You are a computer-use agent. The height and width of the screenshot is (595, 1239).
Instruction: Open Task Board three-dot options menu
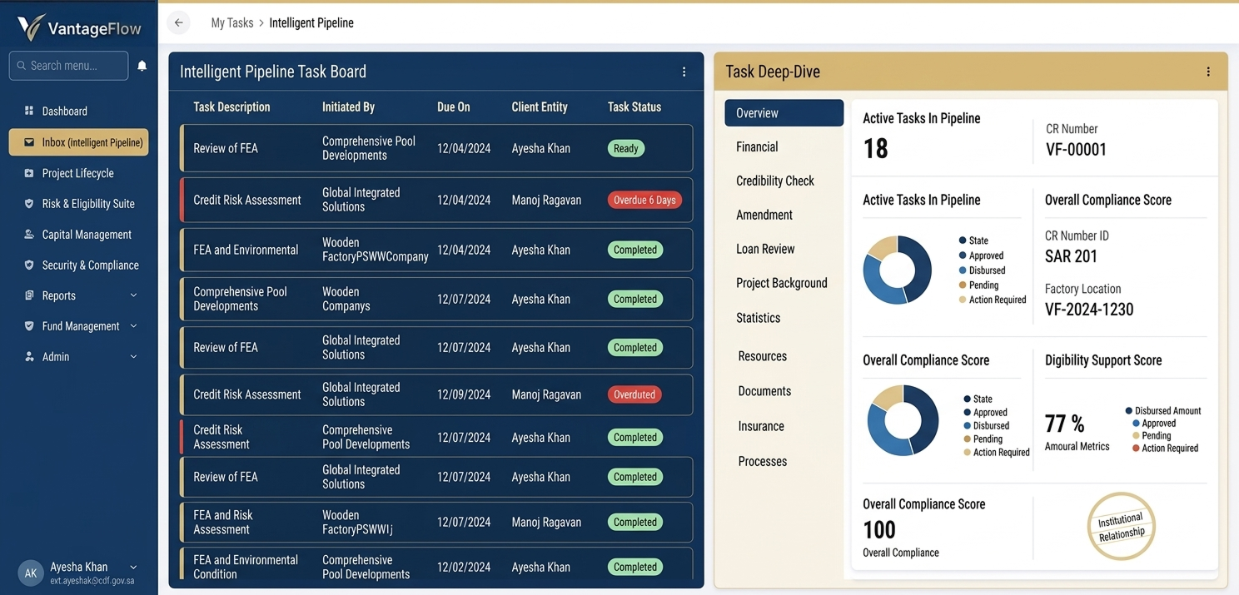click(x=684, y=72)
